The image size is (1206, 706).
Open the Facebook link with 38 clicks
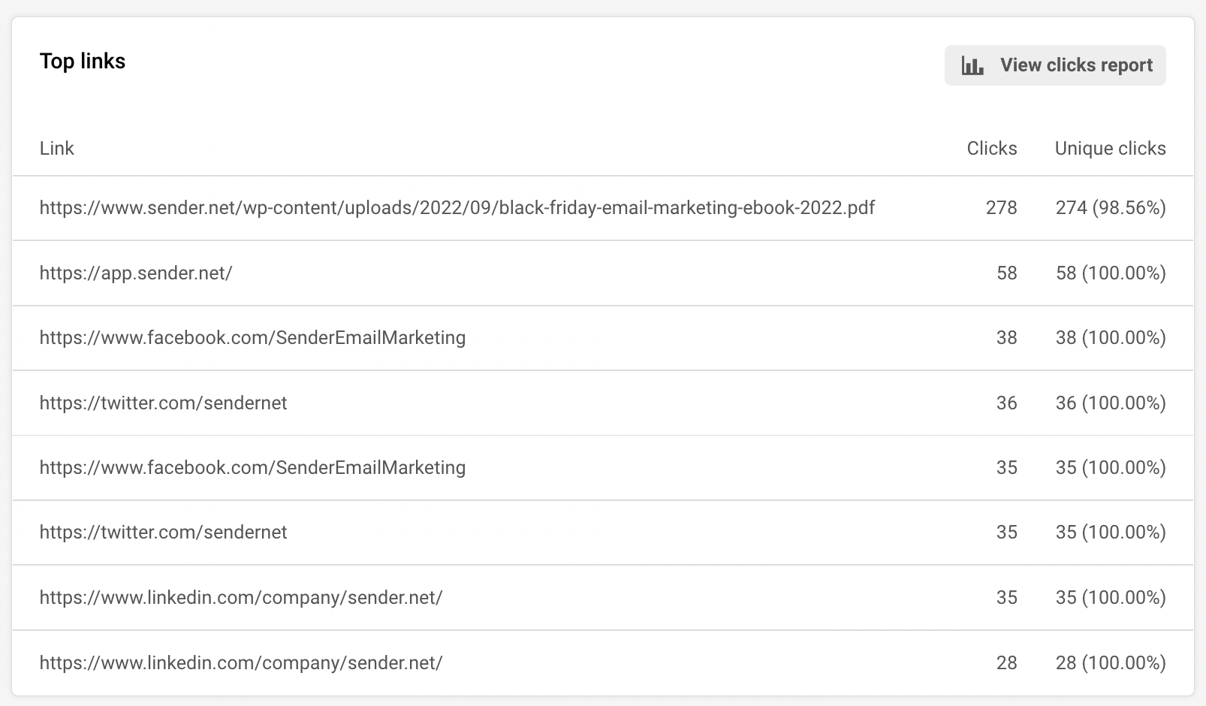pyautogui.click(x=252, y=338)
